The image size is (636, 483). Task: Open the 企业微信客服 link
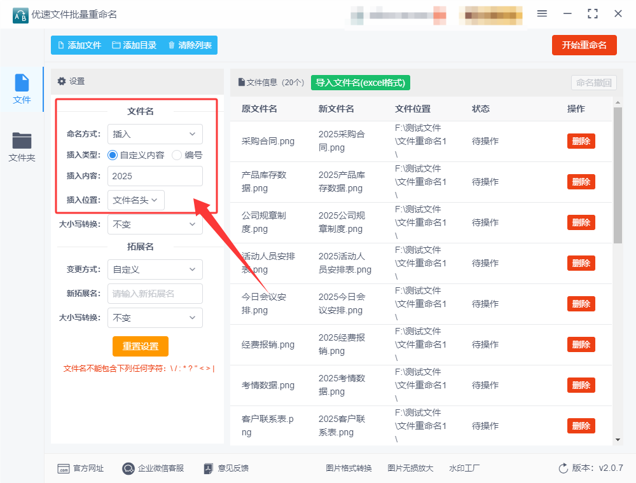(153, 468)
